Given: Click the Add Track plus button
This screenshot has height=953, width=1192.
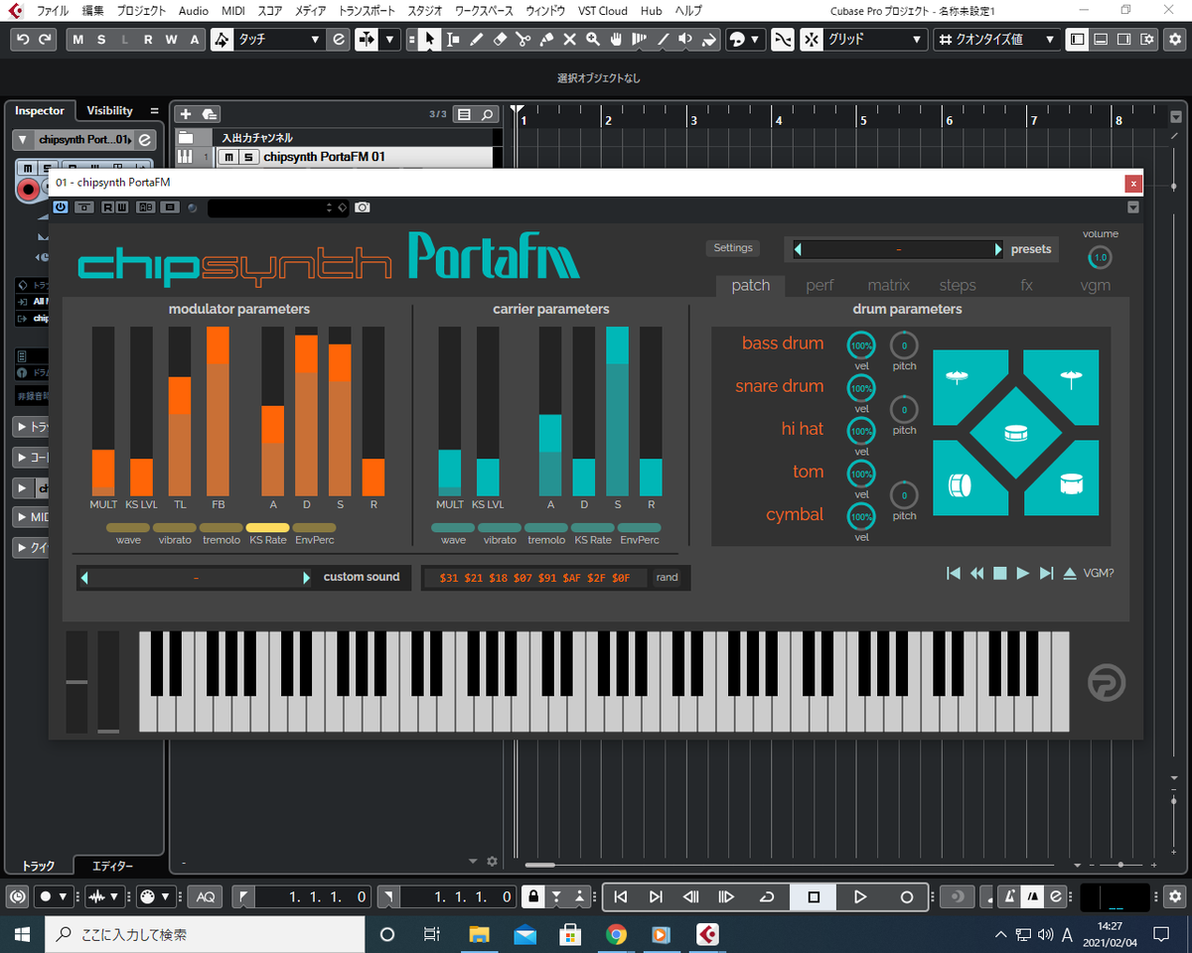Looking at the screenshot, I should coord(185,114).
